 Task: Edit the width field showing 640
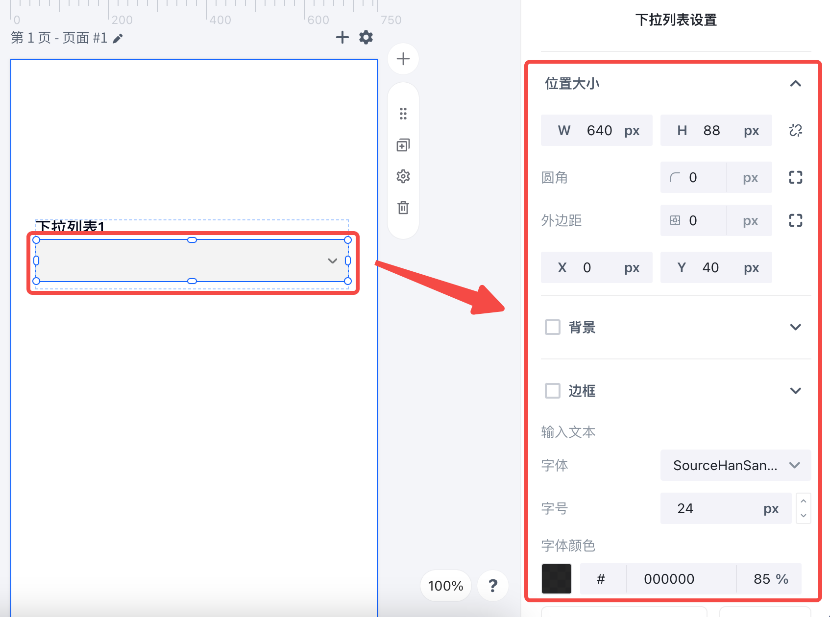pyautogui.click(x=596, y=130)
